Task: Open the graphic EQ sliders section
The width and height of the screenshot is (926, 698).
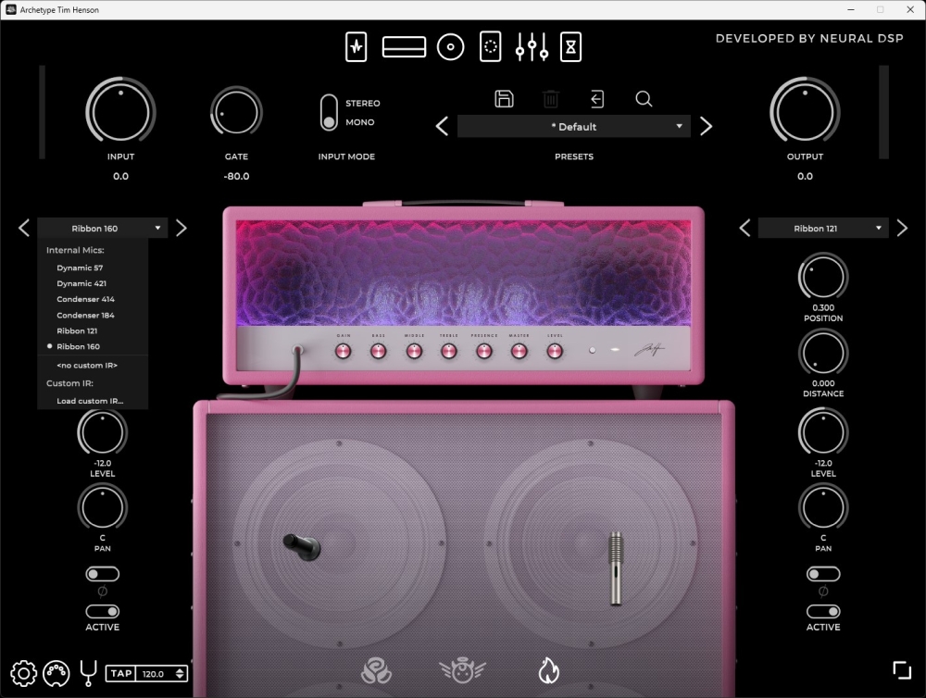Action: click(532, 46)
